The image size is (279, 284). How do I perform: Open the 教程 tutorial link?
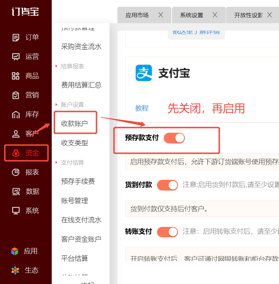[142, 108]
